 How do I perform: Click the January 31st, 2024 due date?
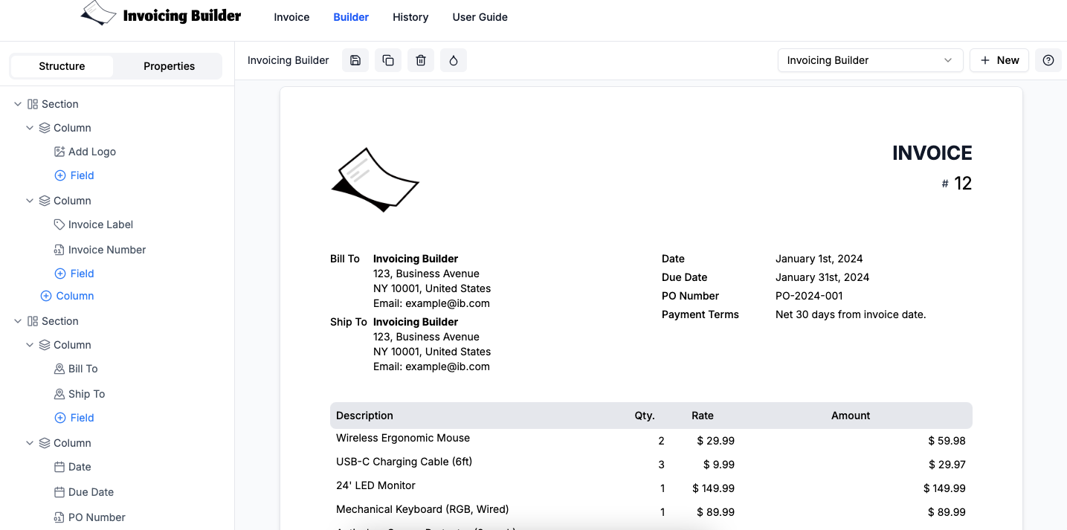(822, 277)
